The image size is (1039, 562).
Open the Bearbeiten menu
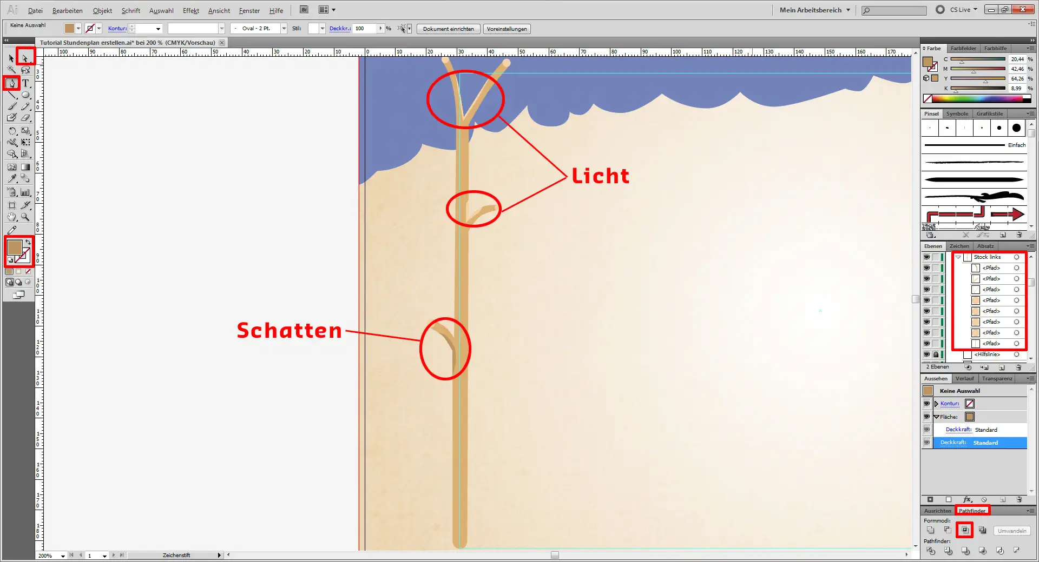[x=67, y=10]
